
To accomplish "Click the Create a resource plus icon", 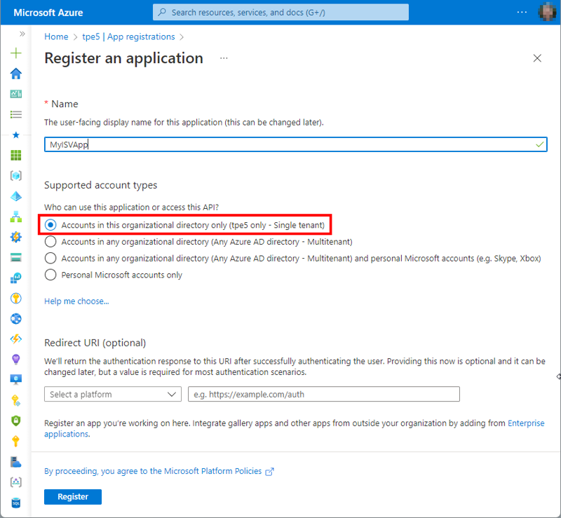I will tap(15, 53).
